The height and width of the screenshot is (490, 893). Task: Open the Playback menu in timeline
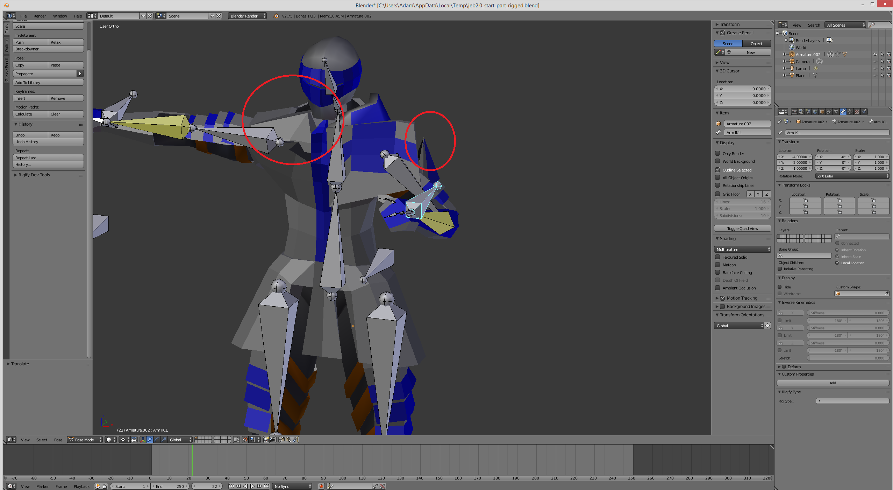coord(81,486)
